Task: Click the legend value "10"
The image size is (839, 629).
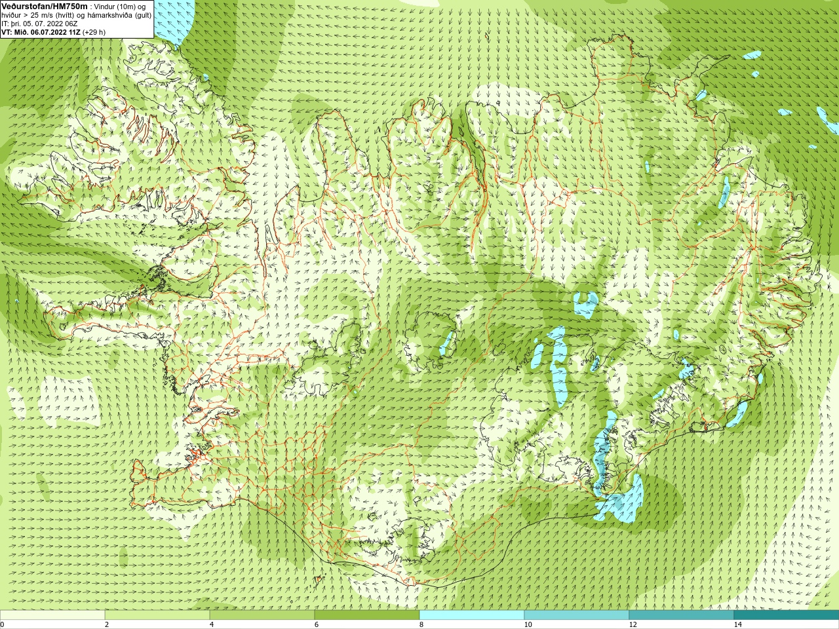Action: [x=528, y=624]
